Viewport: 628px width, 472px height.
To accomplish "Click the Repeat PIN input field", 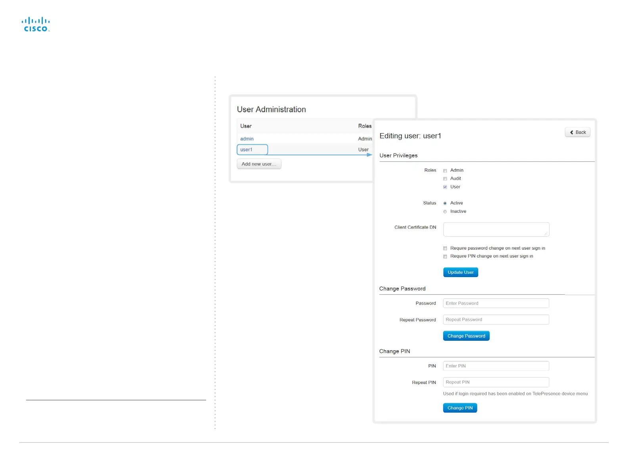I will (496, 382).
